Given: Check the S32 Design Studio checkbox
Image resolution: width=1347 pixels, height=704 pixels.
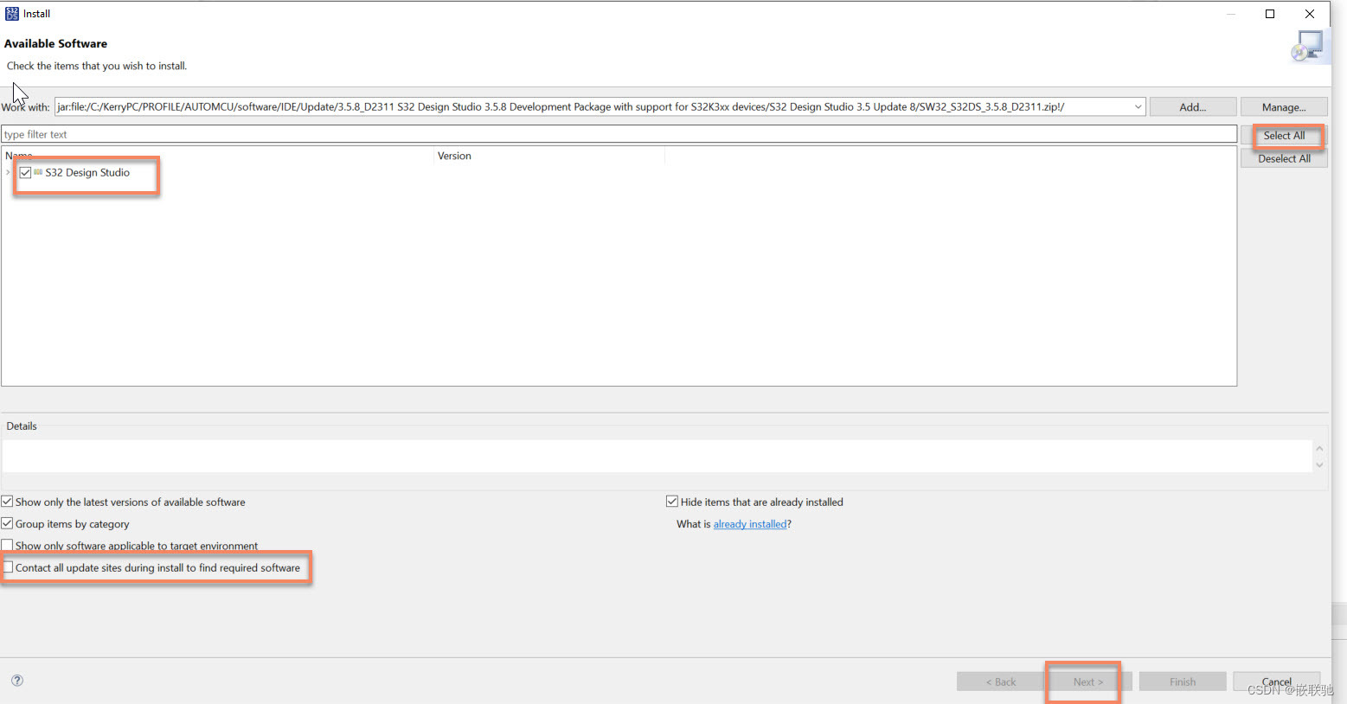Looking at the screenshot, I should point(25,173).
